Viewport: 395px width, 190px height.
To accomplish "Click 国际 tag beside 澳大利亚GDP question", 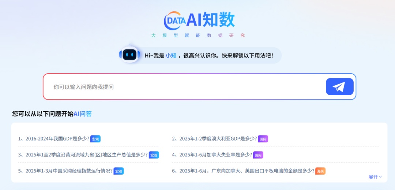I will (x=263, y=139).
